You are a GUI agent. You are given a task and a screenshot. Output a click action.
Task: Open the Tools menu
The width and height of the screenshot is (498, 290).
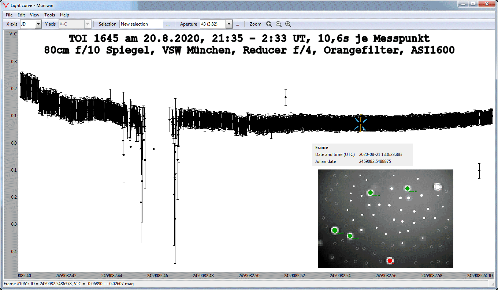49,15
